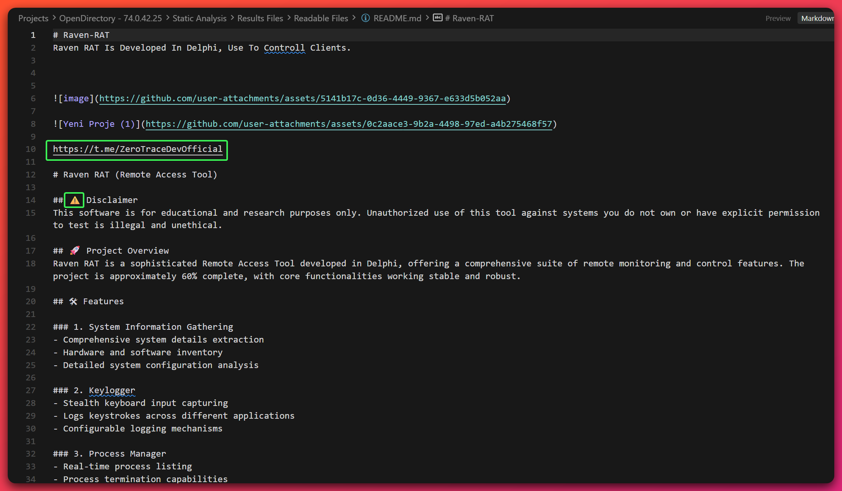Click the info icon next to README.md
Viewport: 842px width, 491px height.
[x=365, y=18]
